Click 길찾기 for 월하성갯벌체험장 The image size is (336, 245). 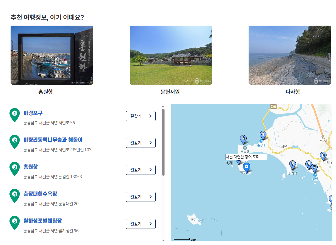(141, 224)
